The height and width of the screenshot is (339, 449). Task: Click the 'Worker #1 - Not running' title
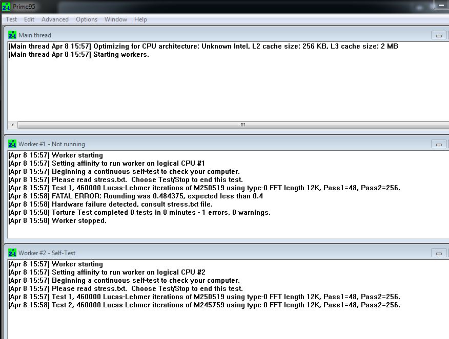(x=52, y=144)
